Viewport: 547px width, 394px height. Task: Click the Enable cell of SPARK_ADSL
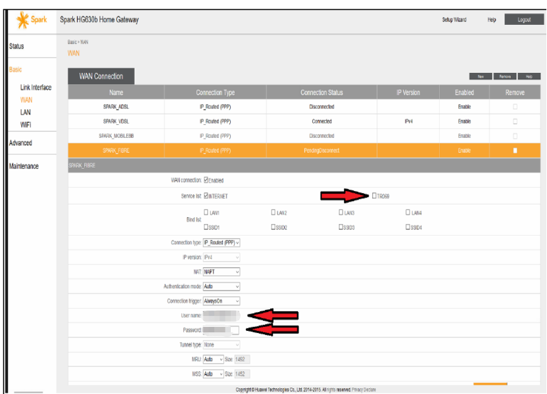point(464,106)
